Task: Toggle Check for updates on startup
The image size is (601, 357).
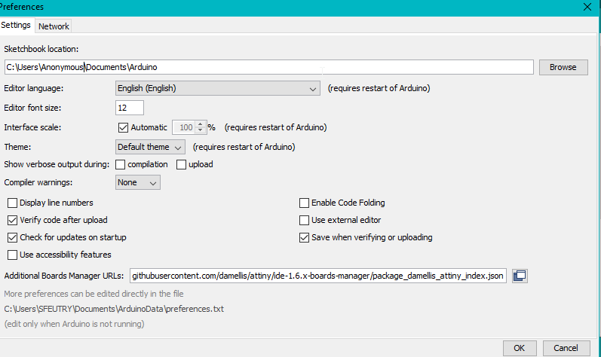Action: pos(12,237)
